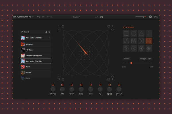Switch to the Play view

coord(38,17)
